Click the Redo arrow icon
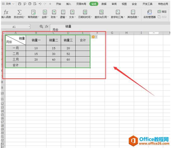 click(x=45, y=4)
